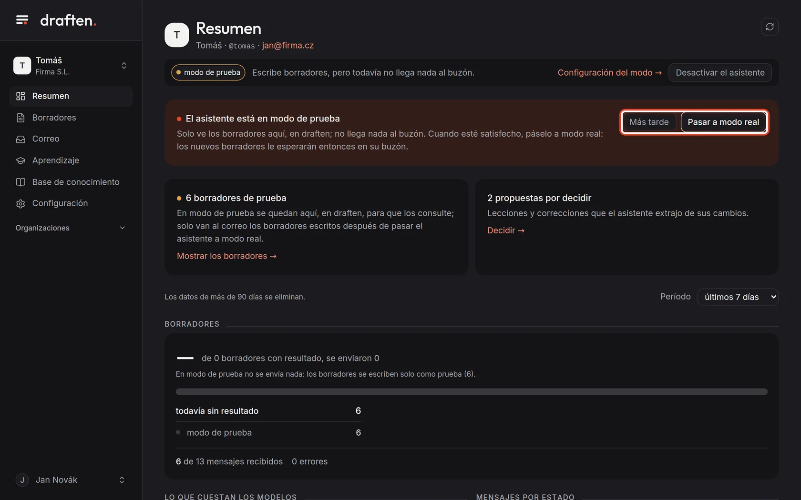The image size is (801, 500).
Task: Click Los datos de más de 90 días text
Action: 235,297
